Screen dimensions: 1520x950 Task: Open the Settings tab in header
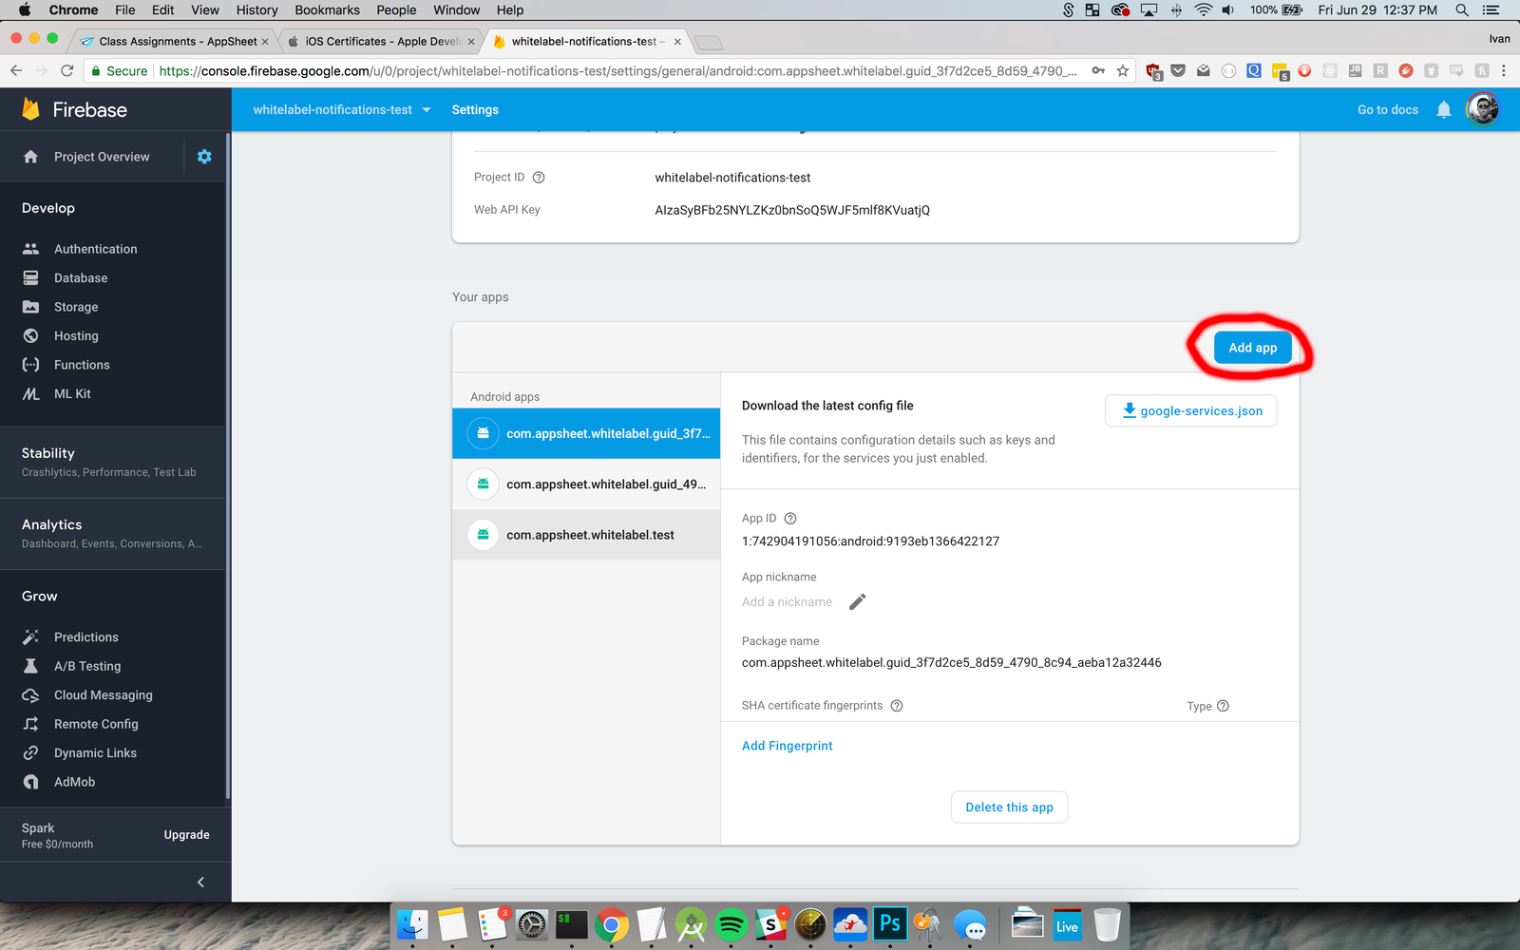[475, 109]
